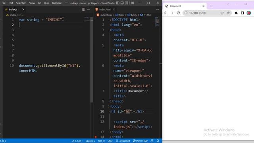
Task: Show more menu items via ellipsis
Action: (x=67, y=3)
